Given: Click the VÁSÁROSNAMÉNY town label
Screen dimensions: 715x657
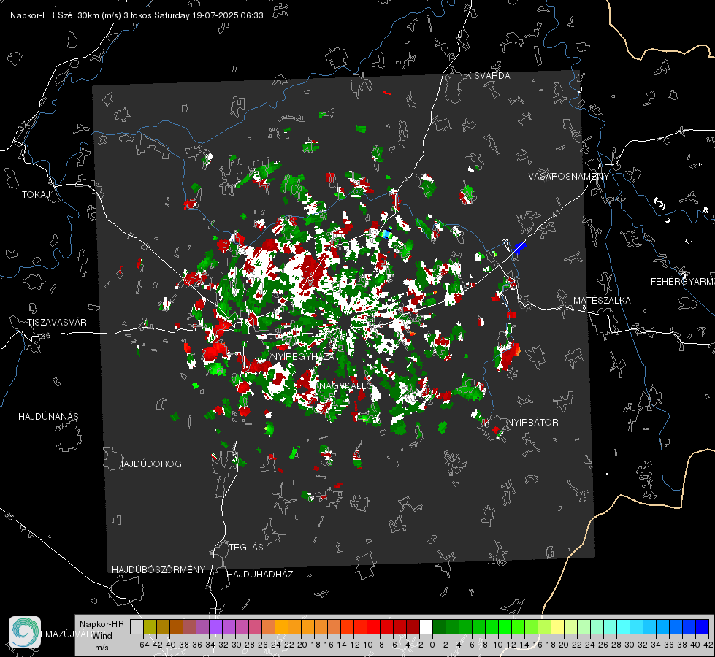Looking at the screenshot, I should [x=569, y=176].
